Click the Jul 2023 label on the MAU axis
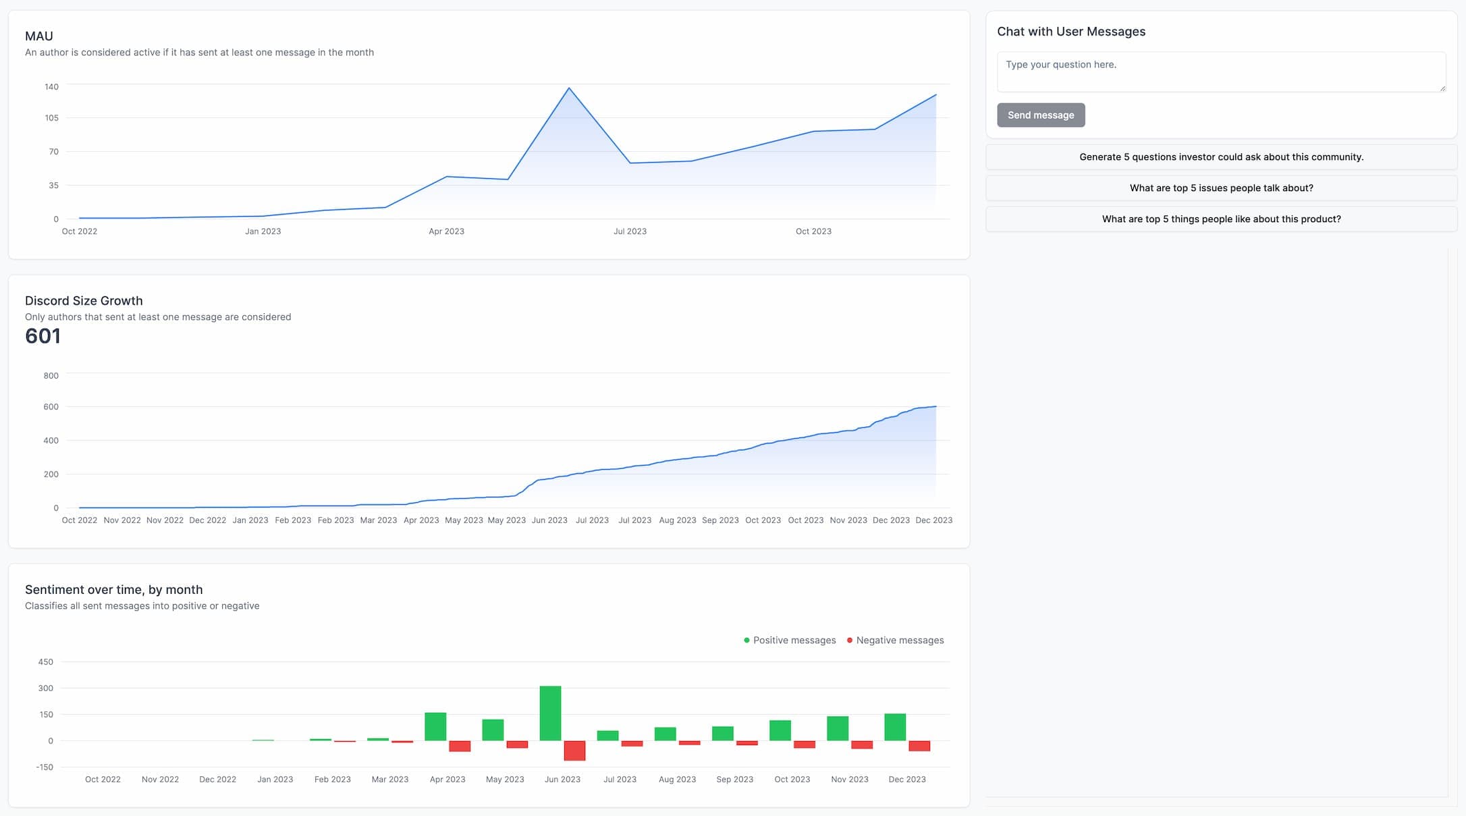 pyautogui.click(x=630, y=231)
